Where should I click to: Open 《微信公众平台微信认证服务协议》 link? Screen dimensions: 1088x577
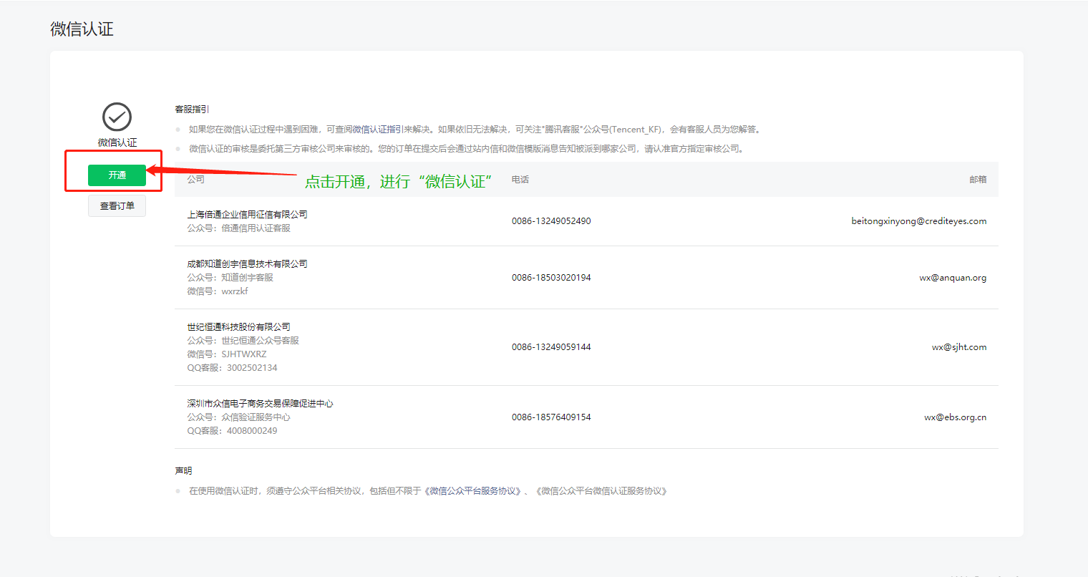[x=601, y=491]
